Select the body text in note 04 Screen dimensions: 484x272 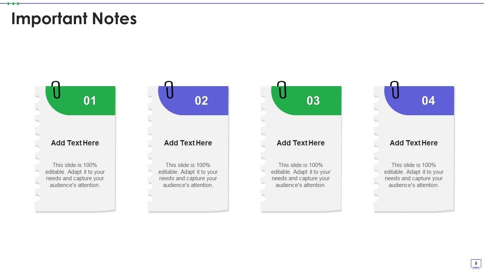pyautogui.click(x=414, y=175)
